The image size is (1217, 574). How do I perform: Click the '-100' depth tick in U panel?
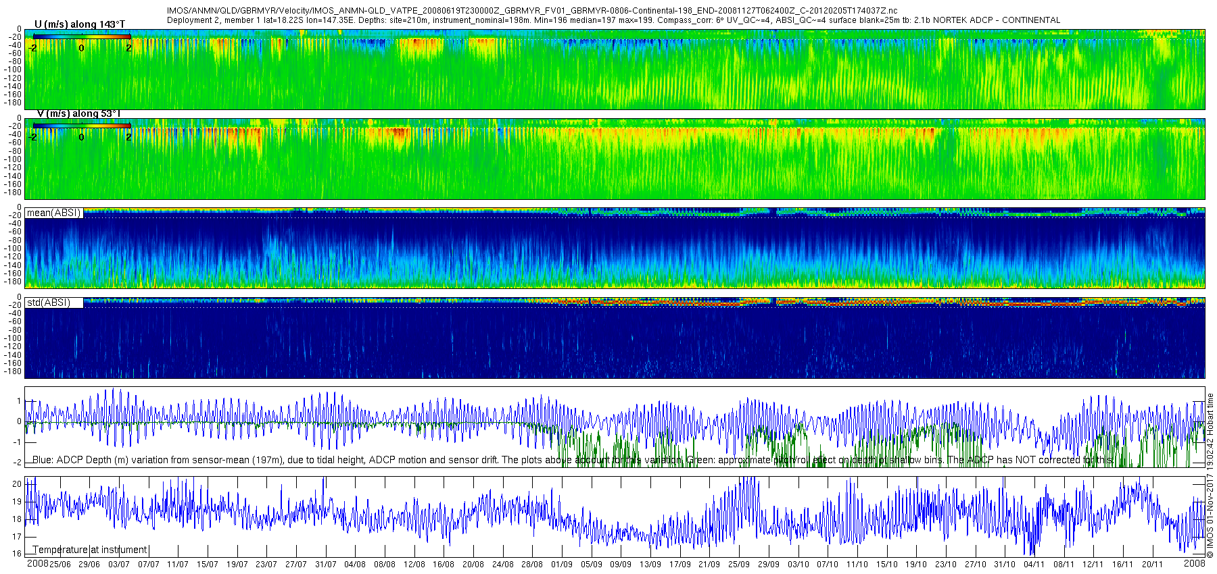[x=14, y=70]
